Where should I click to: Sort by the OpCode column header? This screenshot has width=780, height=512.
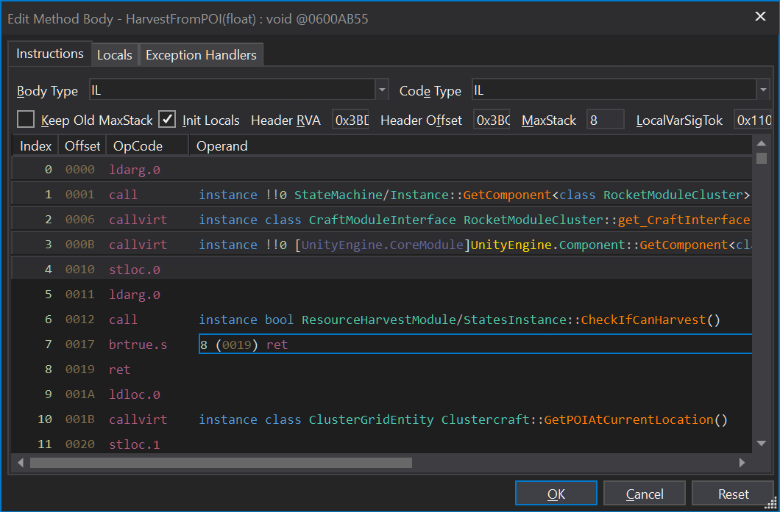pos(138,146)
